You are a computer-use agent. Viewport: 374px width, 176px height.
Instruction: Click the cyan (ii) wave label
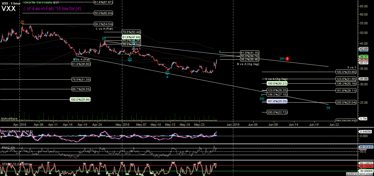pyautogui.click(x=104, y=38)
